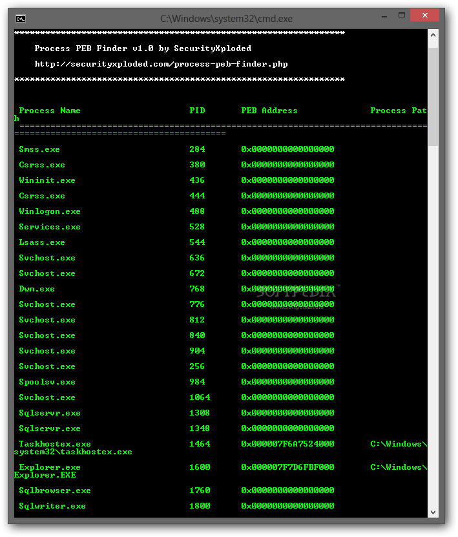Close the cmd.exe window

point(425,15)
